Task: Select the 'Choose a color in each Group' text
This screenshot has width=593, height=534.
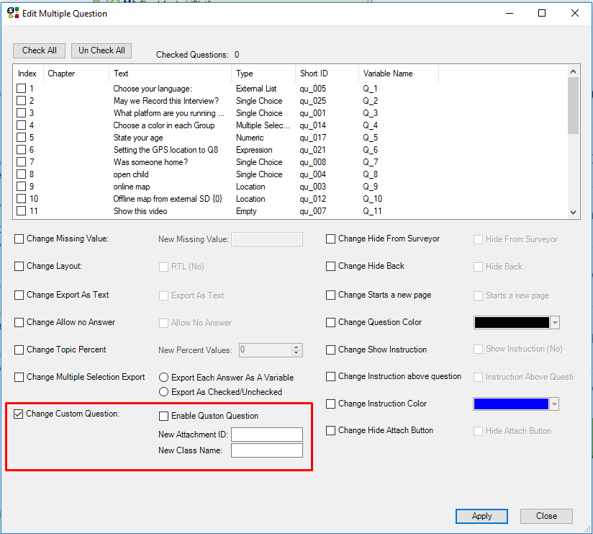Action: (x=164, y=125)
